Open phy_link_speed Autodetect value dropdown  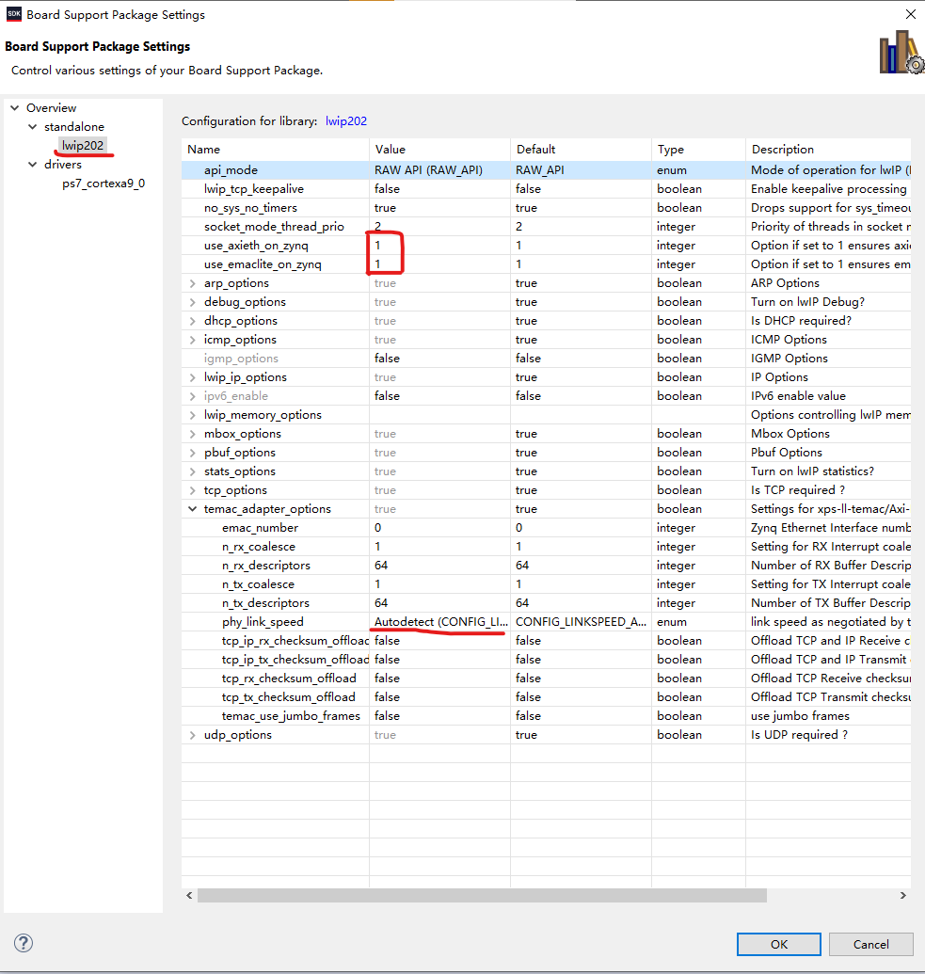439,622
